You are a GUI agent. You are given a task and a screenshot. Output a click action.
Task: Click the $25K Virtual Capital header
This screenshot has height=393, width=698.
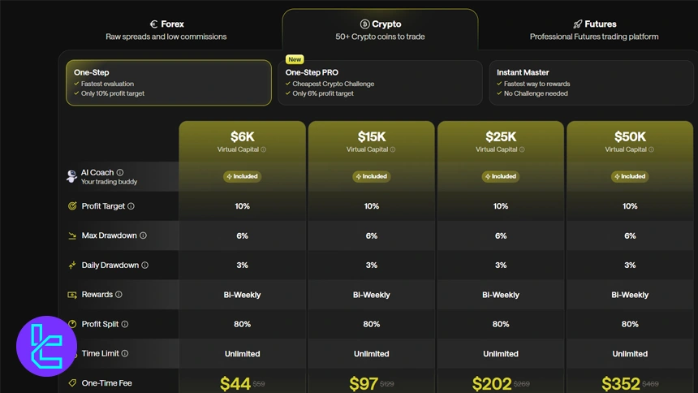click(500, 140)
